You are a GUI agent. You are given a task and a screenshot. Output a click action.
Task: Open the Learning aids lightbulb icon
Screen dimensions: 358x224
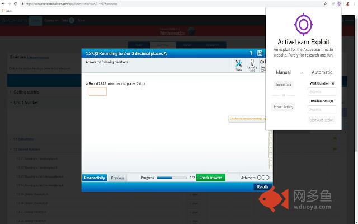tap(252, 66)
